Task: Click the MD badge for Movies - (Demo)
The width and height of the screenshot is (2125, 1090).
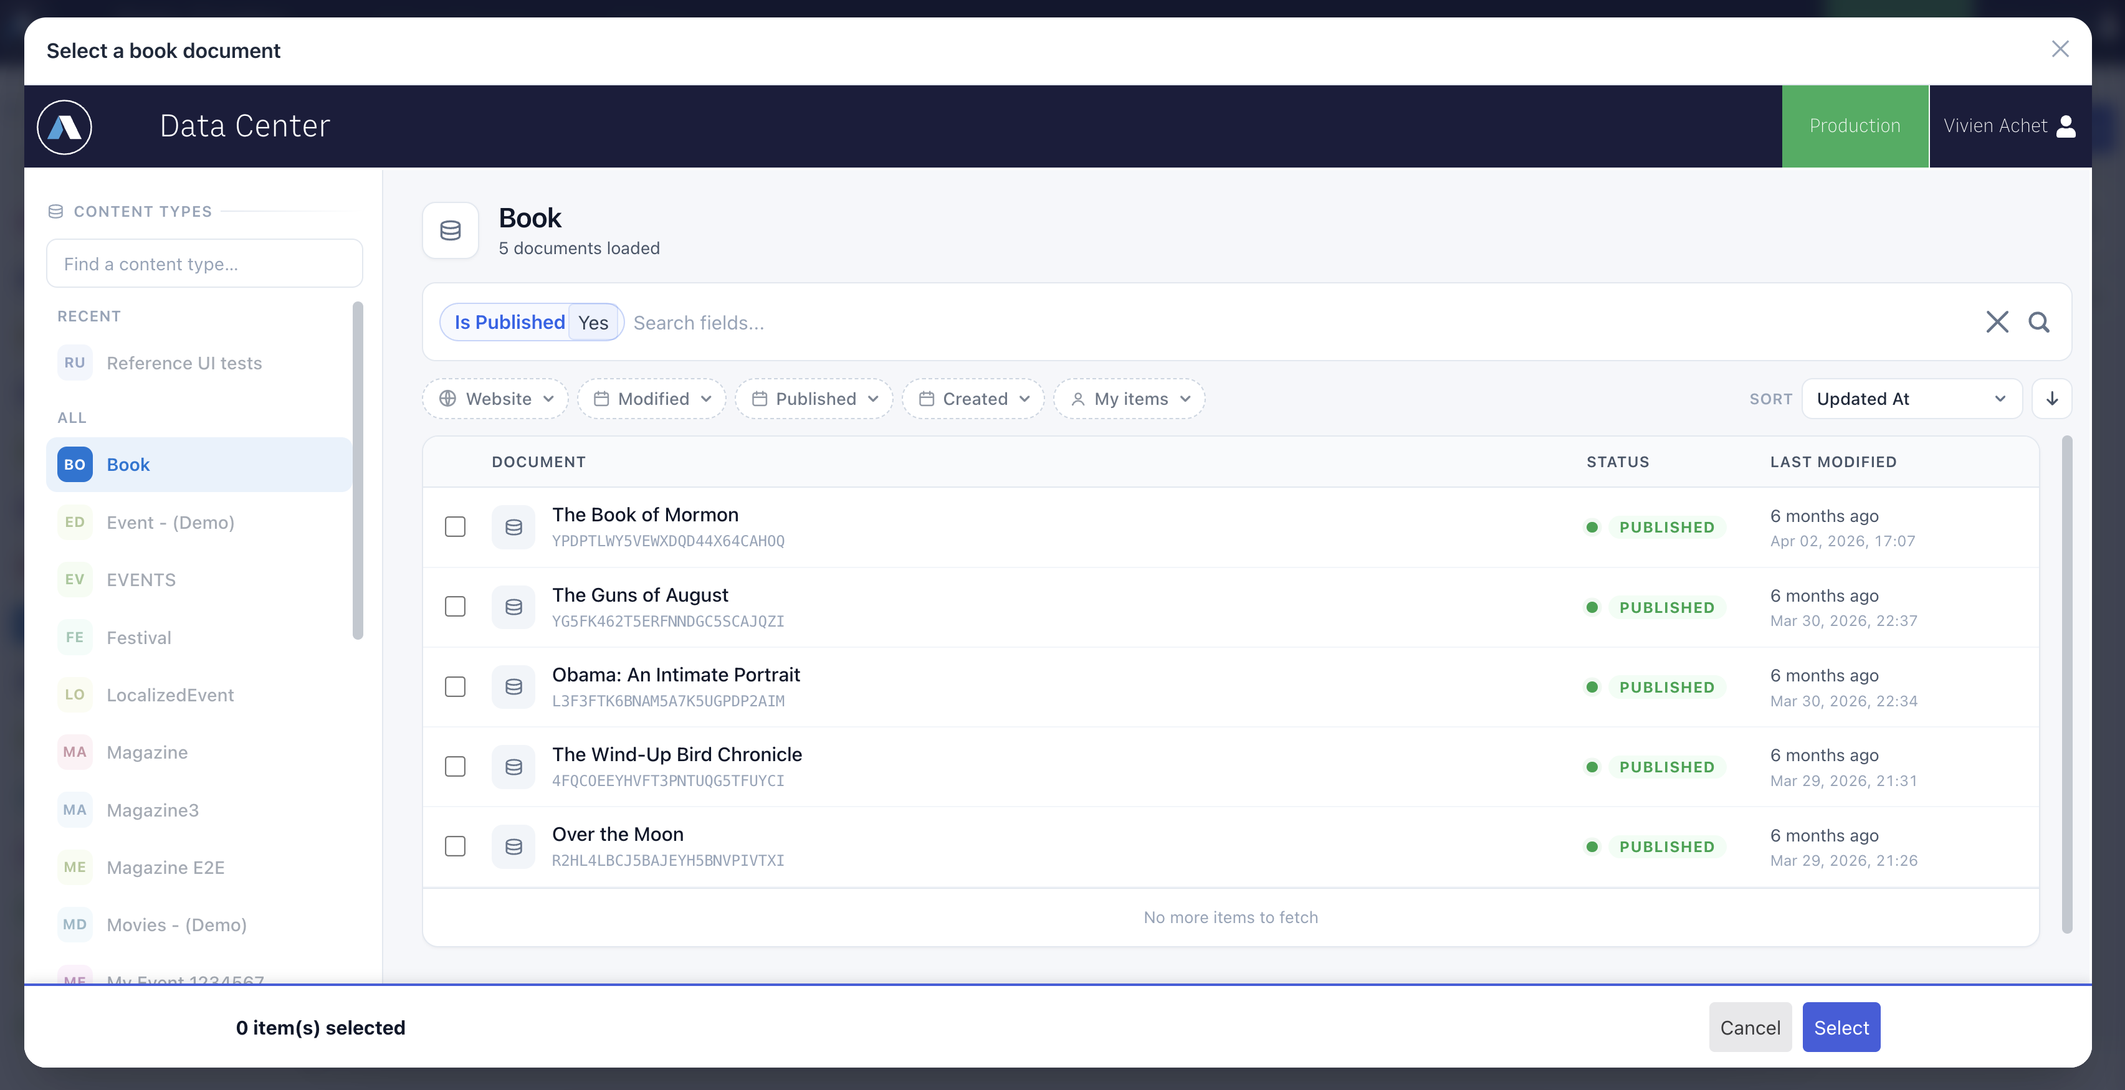Action: [x=75, y=924]
